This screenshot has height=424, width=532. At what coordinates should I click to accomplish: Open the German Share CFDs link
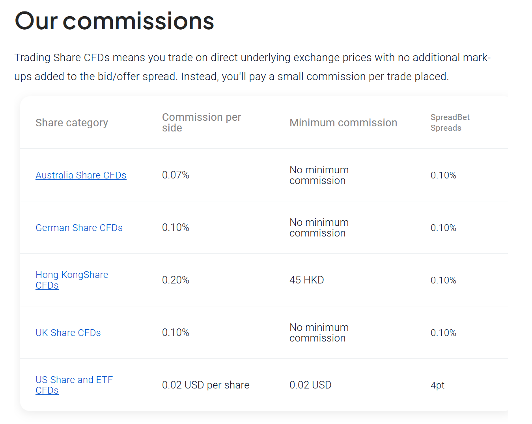pyautogui.click(x=79, y=228)
